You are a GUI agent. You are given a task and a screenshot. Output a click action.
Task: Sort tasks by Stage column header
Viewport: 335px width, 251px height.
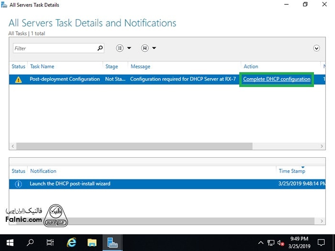point(112,66)
